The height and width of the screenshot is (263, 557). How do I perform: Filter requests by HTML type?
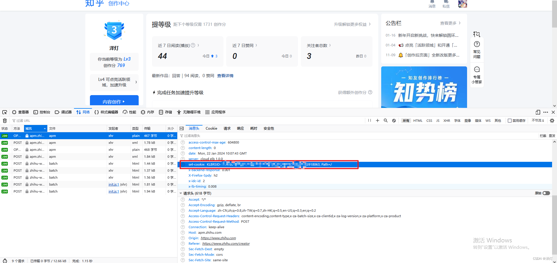pyautogui.click(x=418, y=121)
